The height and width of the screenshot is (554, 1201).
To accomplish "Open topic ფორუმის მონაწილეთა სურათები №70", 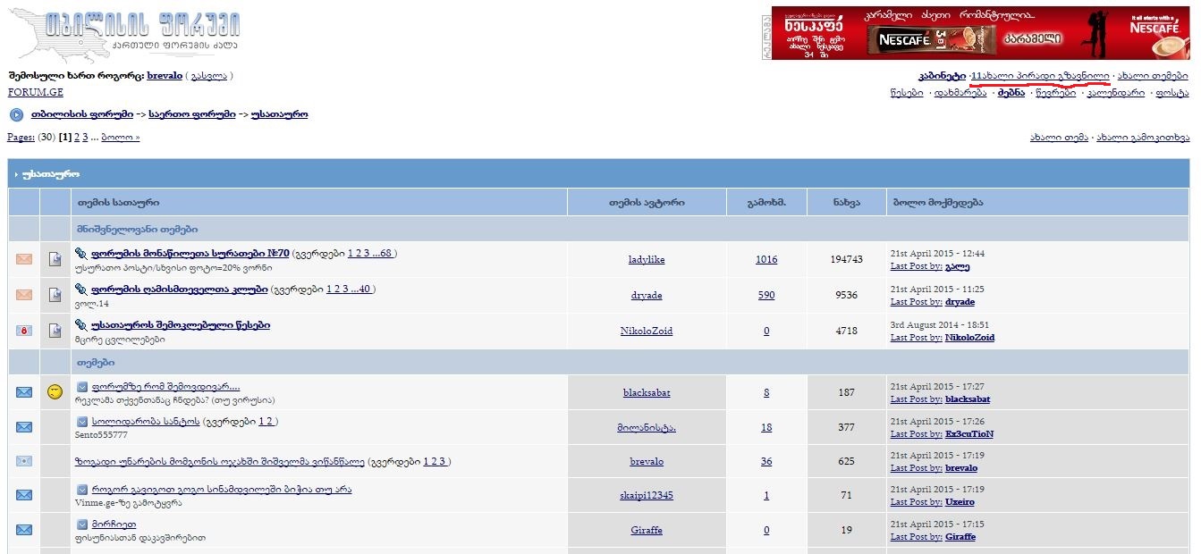I will [x=190, y=254].
